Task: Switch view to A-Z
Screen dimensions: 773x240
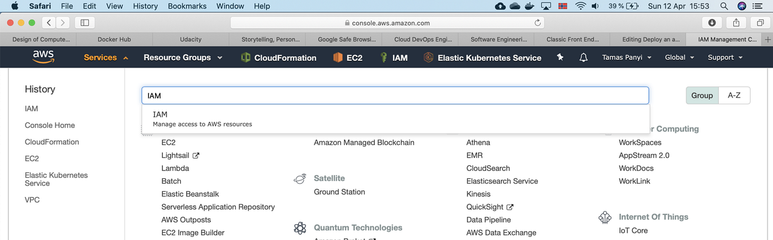Action: point(734,95)
